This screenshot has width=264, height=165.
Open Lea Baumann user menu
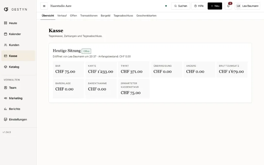pyautogui.click(x=247, y=6)
